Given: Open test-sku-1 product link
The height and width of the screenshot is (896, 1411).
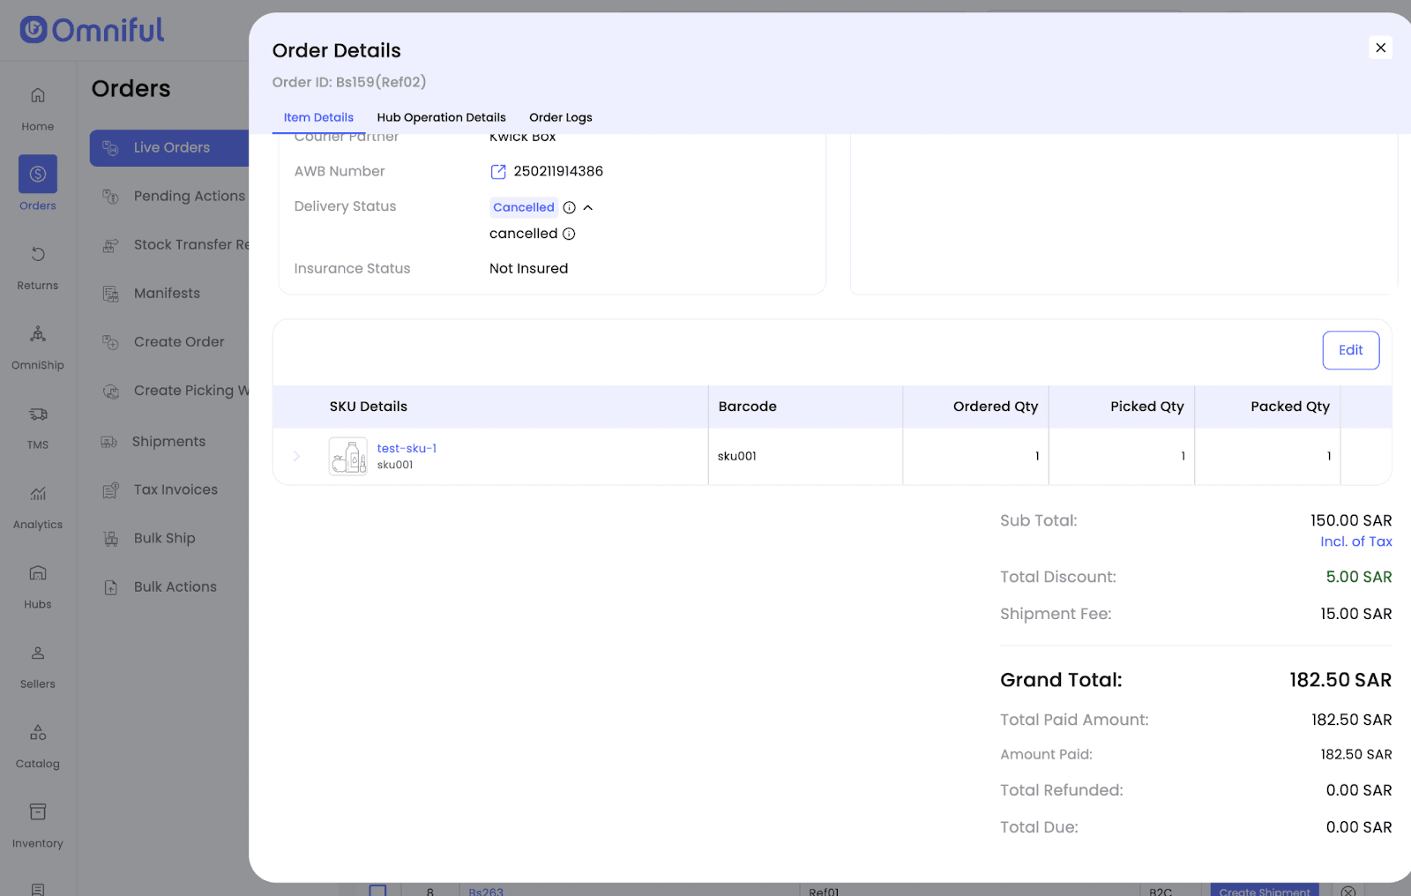Looking at the screenshot, I should point(407,448).
